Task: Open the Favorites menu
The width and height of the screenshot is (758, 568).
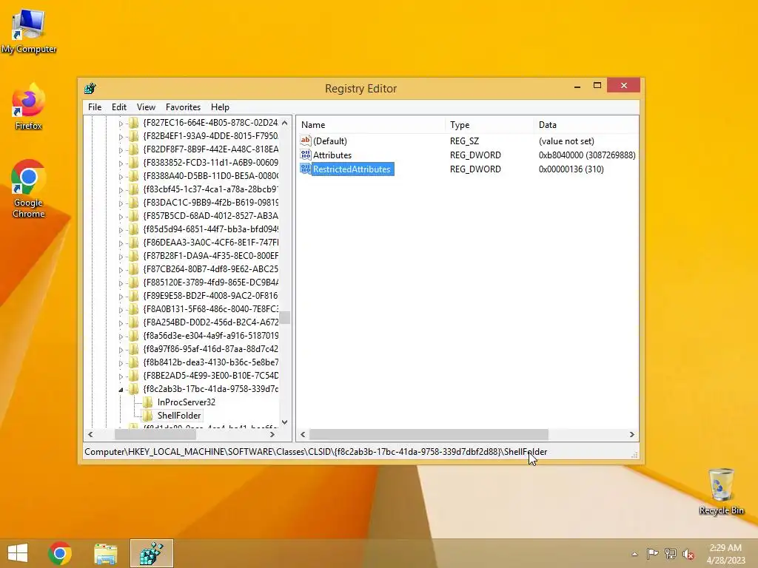Action: coord(184,107)
